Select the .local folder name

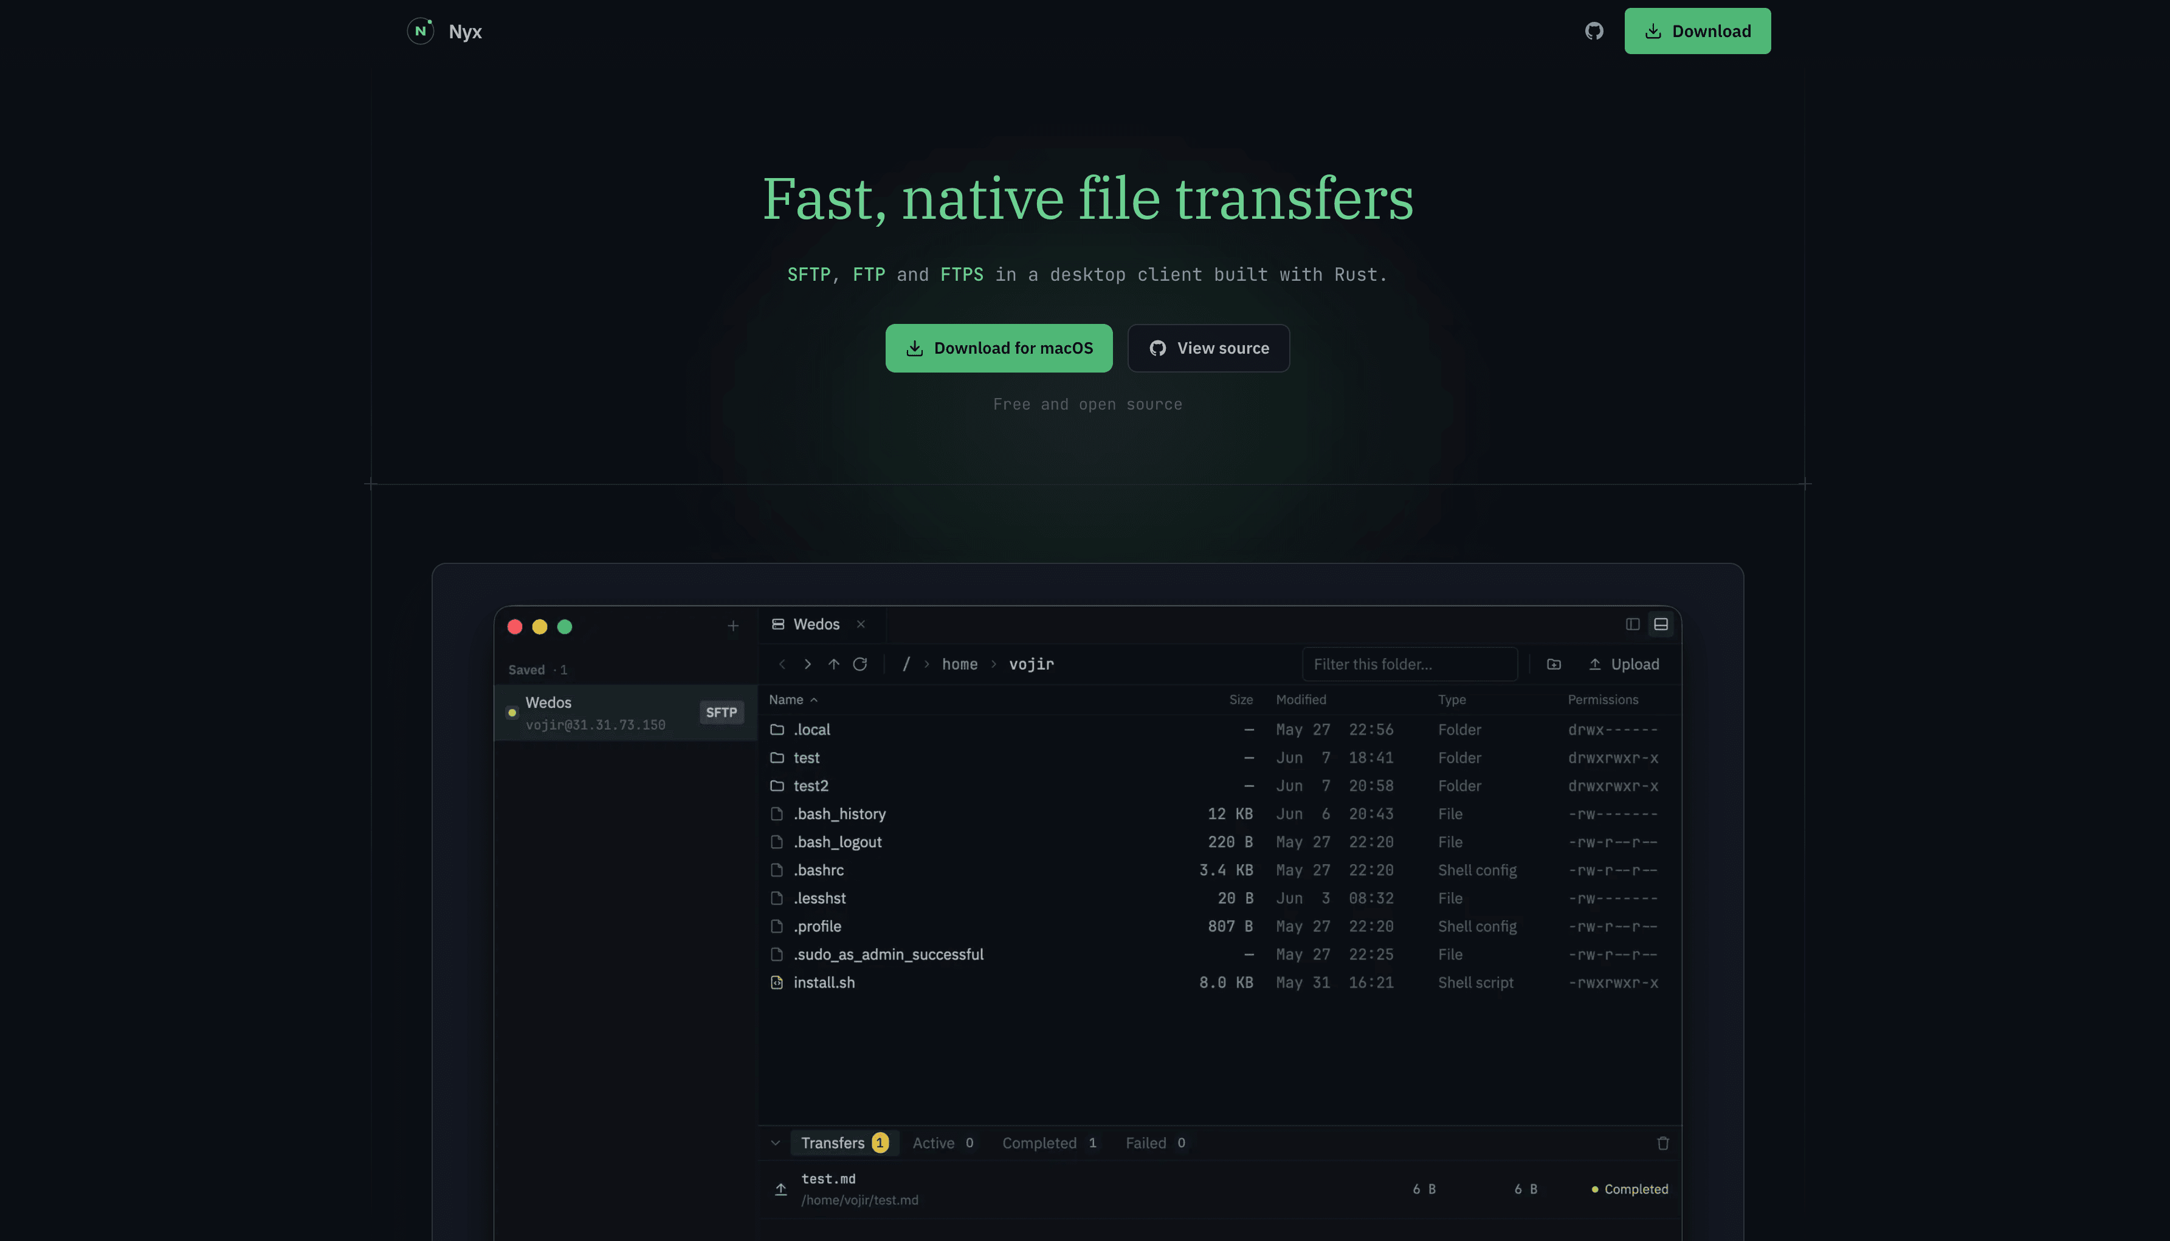coord(811,730)
